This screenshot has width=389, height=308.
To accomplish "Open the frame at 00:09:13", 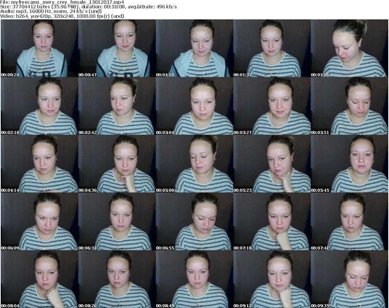I will [272, 279].
